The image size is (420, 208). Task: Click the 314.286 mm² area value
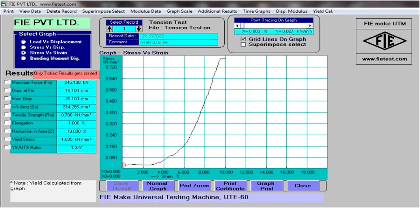click(x=77, y=107)
